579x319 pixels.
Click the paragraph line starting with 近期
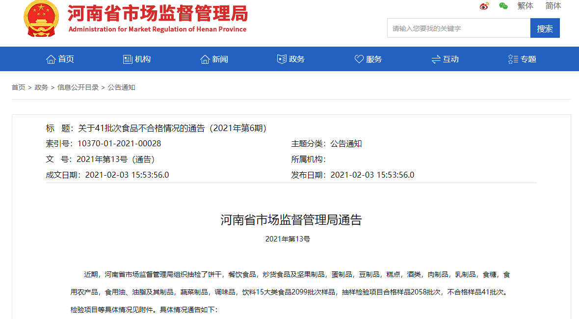297,275
